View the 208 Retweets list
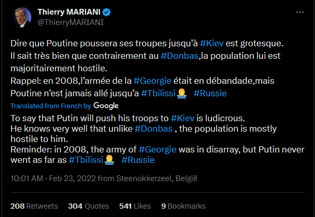Image resolution: width=315 pixels, height=217 pixels. 34,206
